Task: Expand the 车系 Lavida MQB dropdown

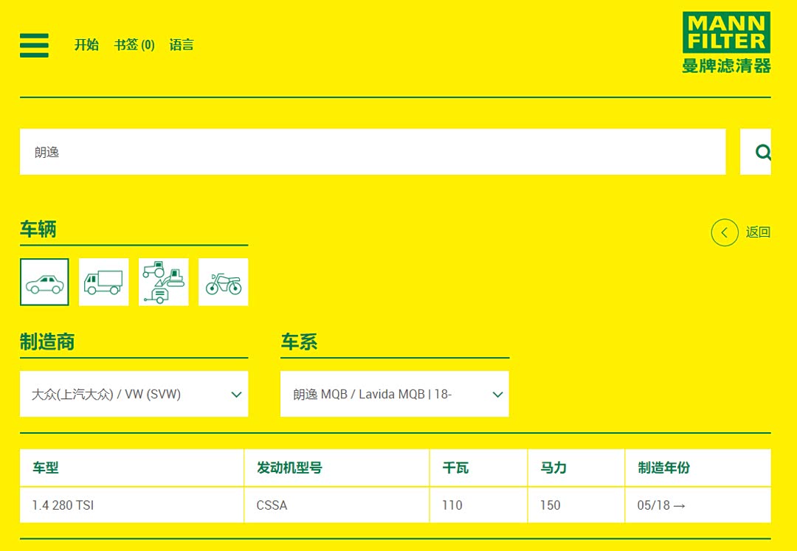Action: [x=394, y=394]
